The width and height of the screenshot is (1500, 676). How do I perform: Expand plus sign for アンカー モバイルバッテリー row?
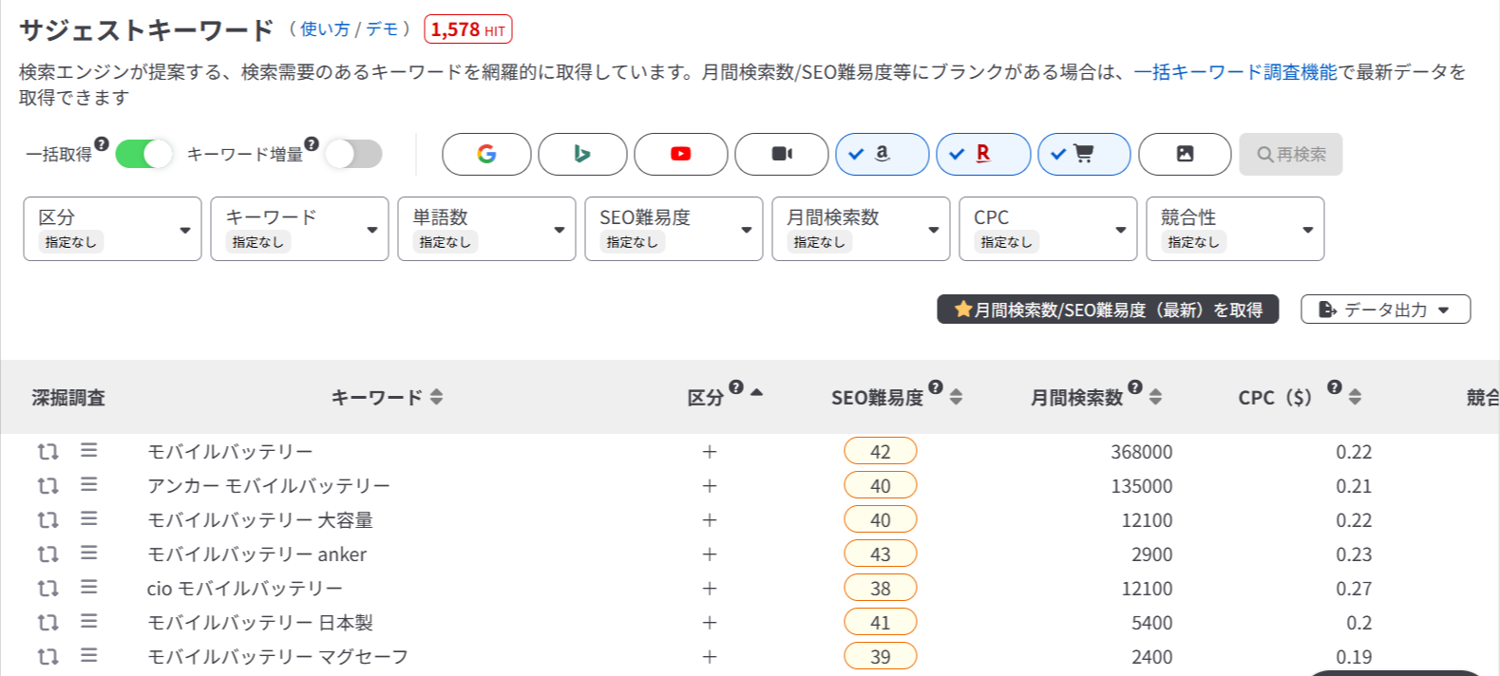709,486
